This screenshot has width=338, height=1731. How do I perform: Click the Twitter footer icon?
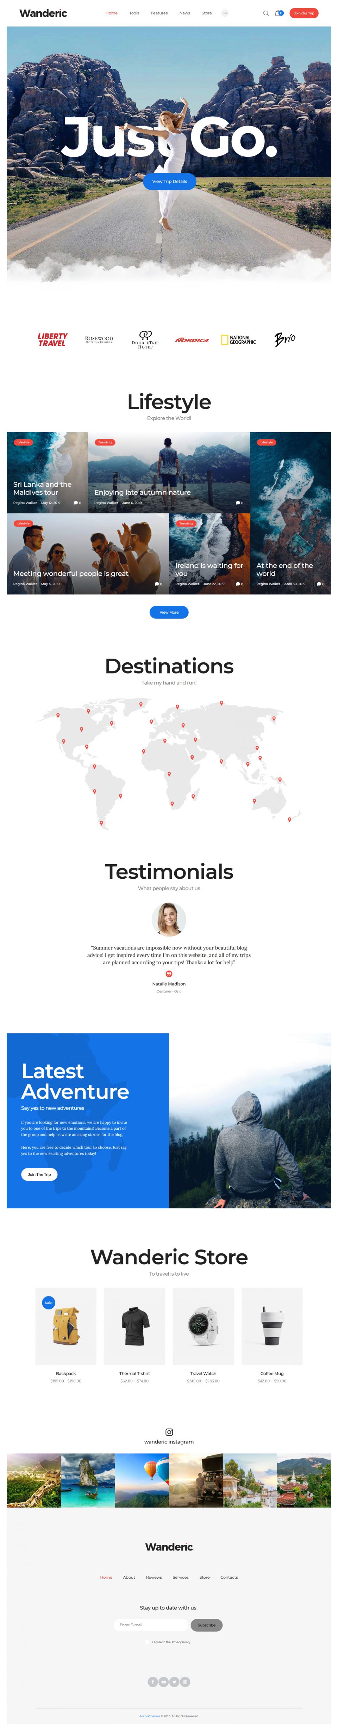[174, 1681]
